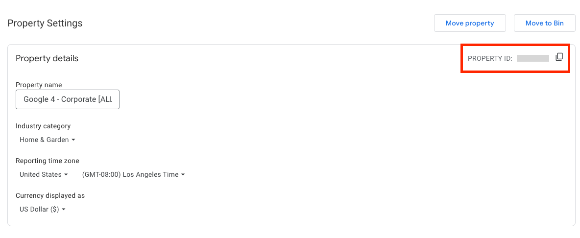
Task: Click the Property details card heading
Action: [47, 58]
